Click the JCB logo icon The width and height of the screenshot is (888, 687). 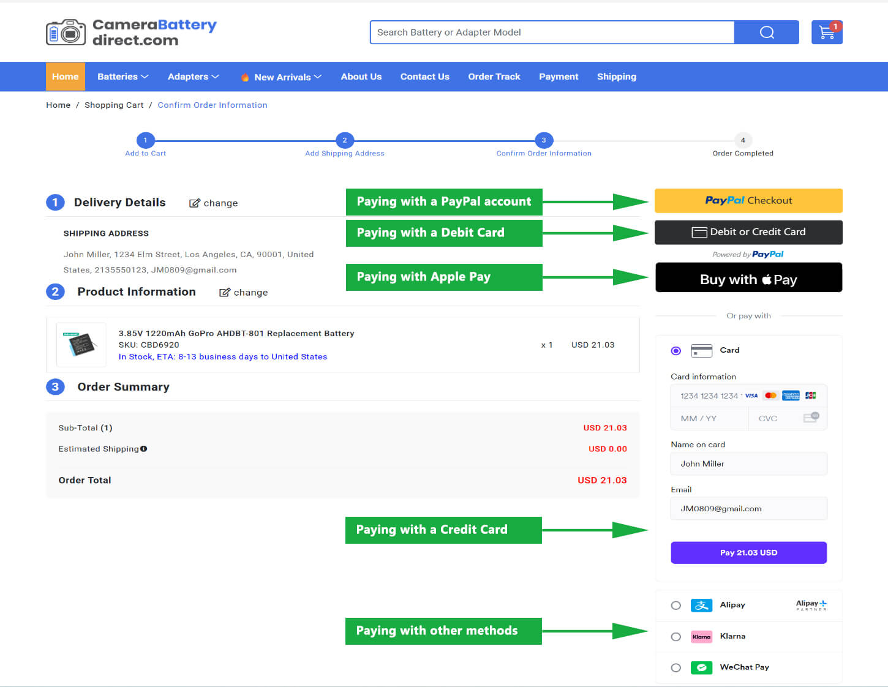811,396
